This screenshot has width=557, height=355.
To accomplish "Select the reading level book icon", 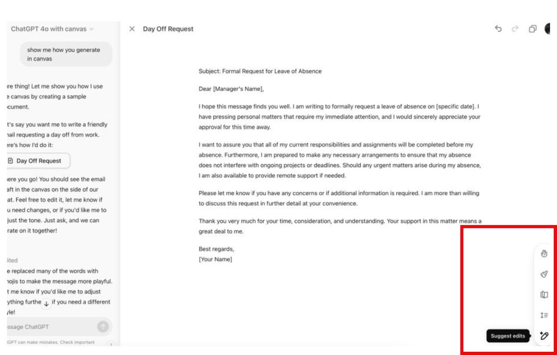I will point(545,295).
